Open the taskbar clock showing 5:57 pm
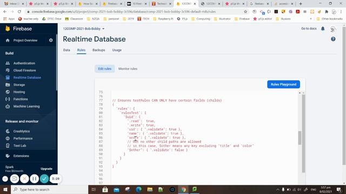Viewport: 346px width, 194px height. click(325, 190)
